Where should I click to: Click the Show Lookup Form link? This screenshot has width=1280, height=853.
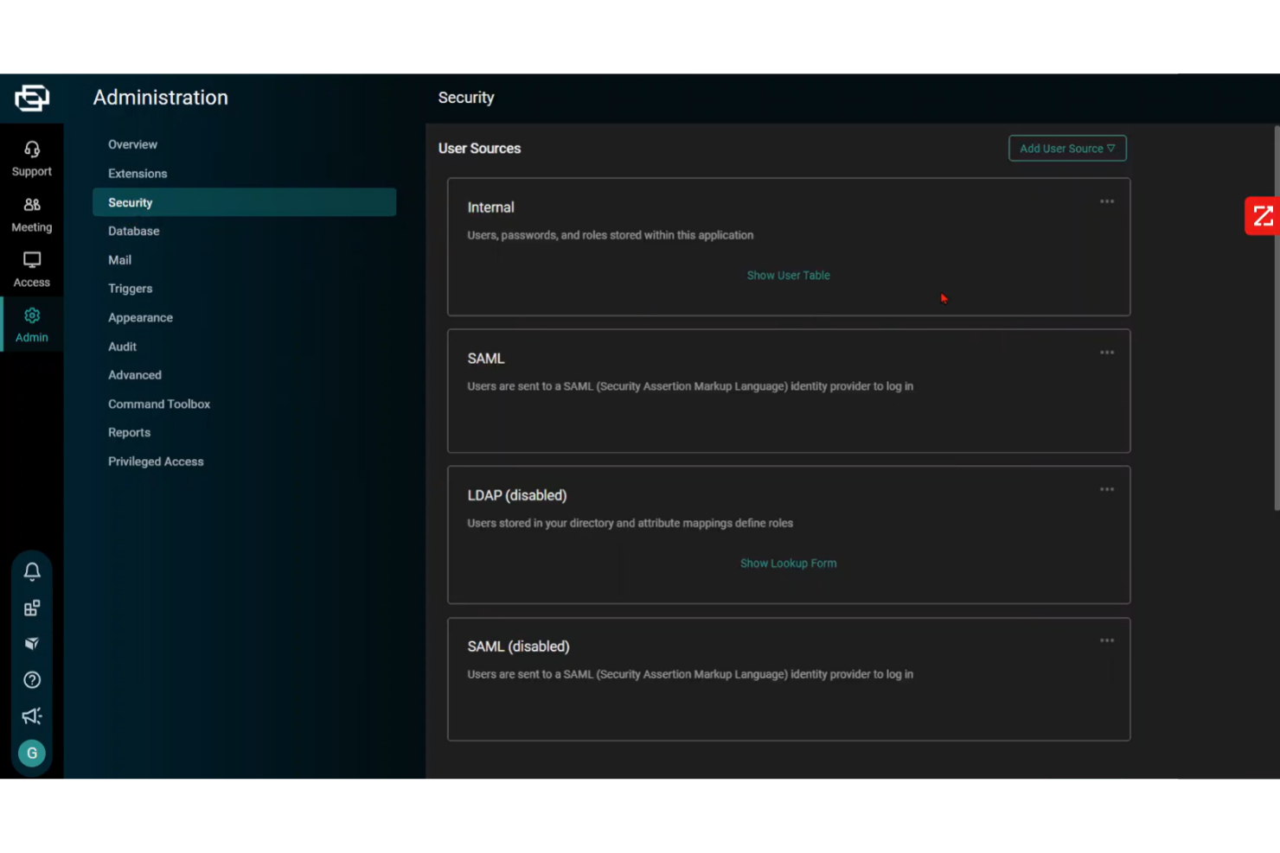[788, 563]
